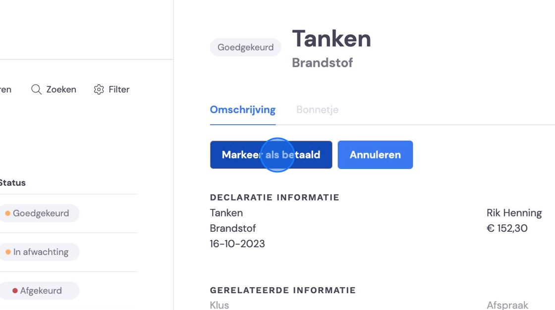
Task: Click the Goedgekeurd badge beside Tanken title
Action: pos(246,47)
